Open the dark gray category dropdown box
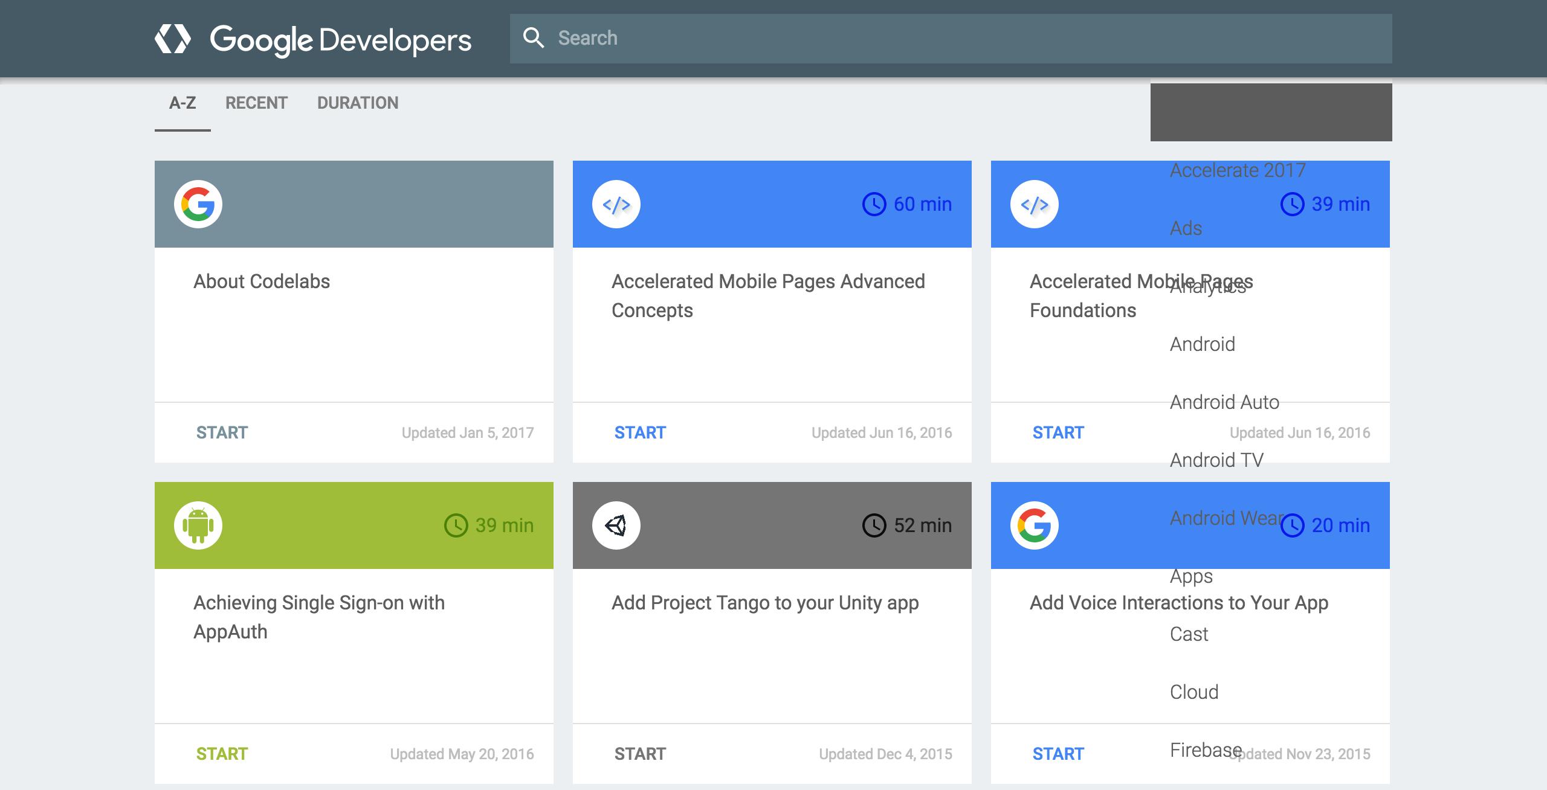The image size is (1547, 790). coord(1271,112)
